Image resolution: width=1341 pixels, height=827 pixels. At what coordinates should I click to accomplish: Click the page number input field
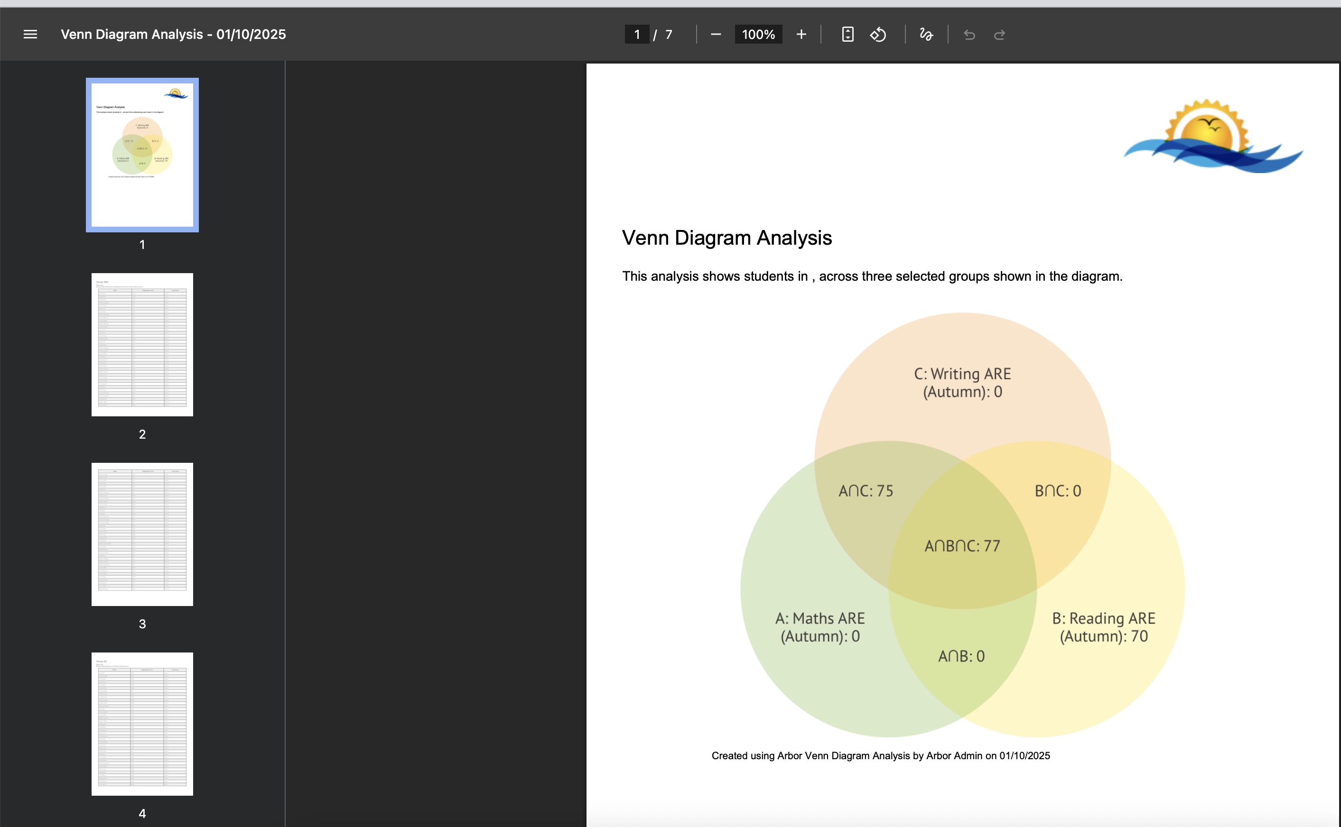pos(636,35)
